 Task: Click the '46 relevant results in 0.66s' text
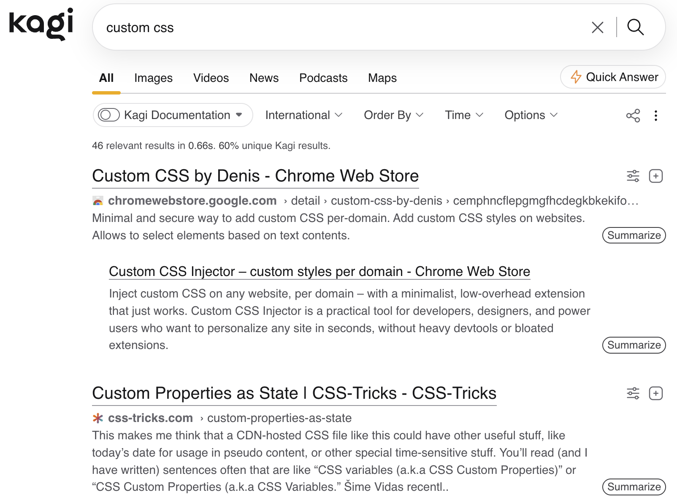154,146
